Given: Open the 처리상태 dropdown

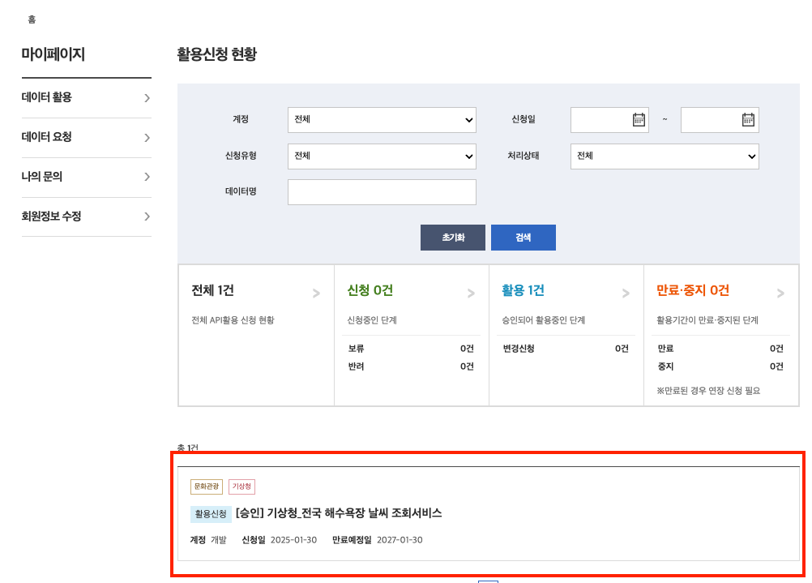Looking at the screenshot, I should (x=665, y=156).
